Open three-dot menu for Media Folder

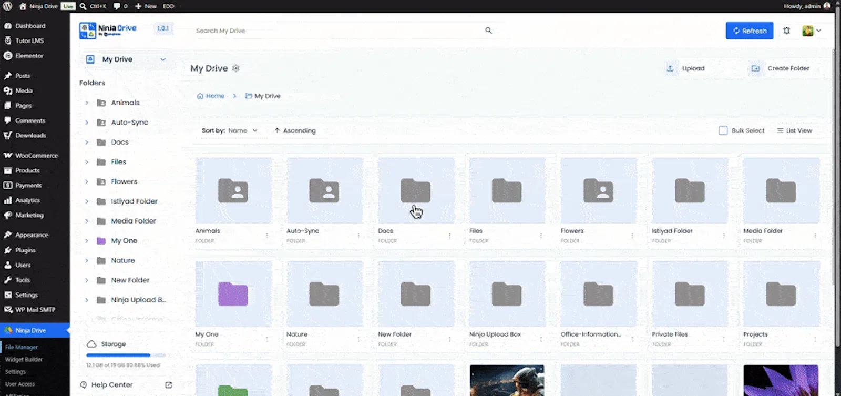click(815, 236)
